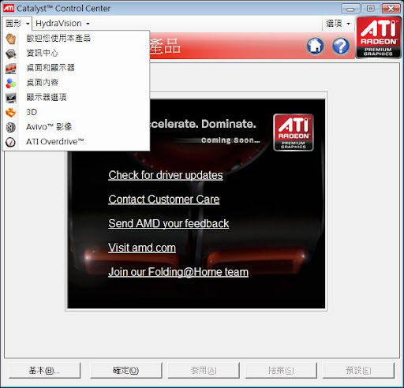The height and width of the screenshot is (388, 404).
Task: Click the chip icon next to 資訊中心
Action: 11,54
